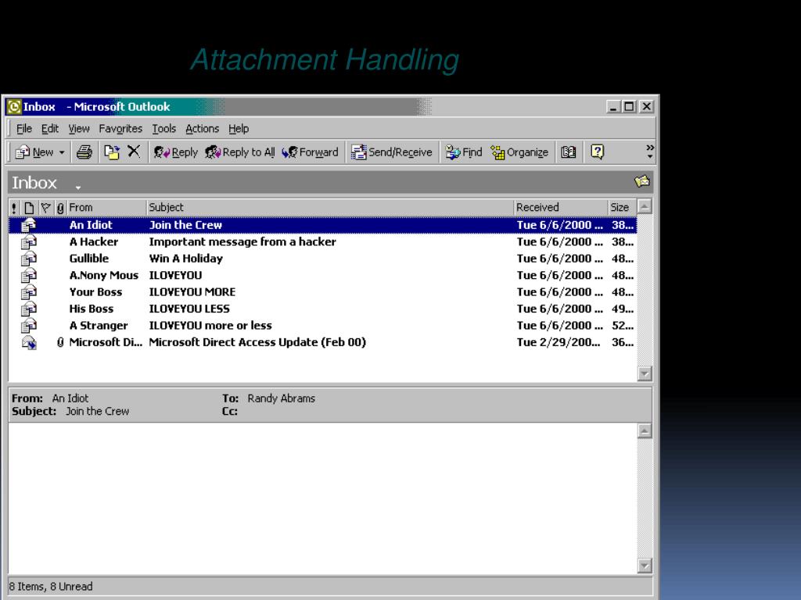Expand the Inbox folder list dropdown arrow
This screenshot has width=801, height=600.
coord(78,187)
